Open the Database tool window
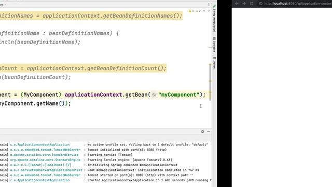The height and width of the screenshot is (187, 332). point(214,45)
